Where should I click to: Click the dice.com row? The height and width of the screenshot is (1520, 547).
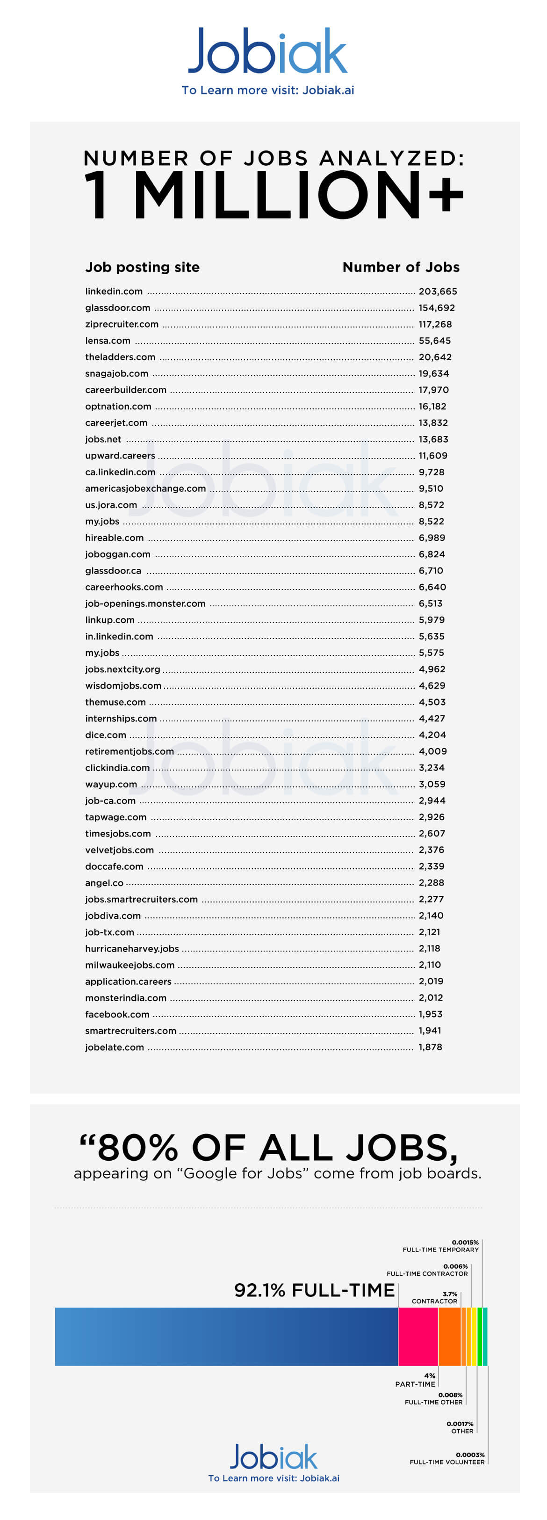tap(106, 735)
